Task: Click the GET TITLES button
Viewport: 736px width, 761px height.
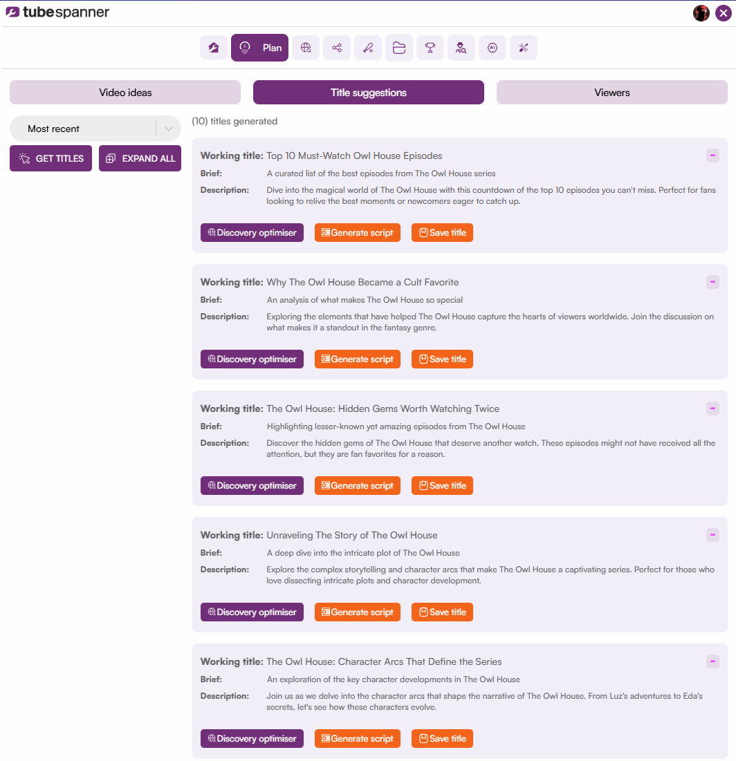Action: (51, 158)
